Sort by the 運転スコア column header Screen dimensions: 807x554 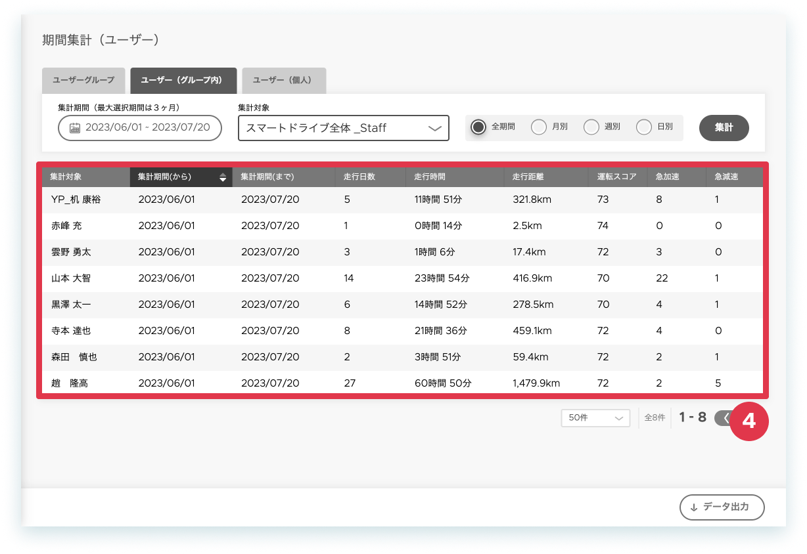618,177
